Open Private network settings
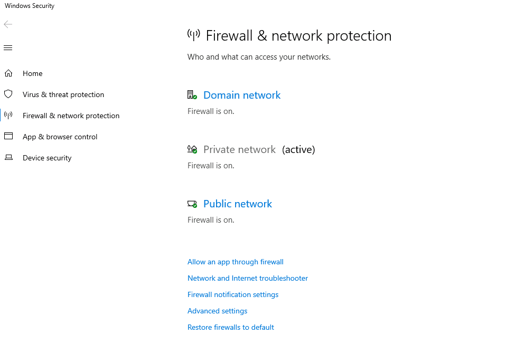Image resolution: width=506 pixels, height=344 pixels. coord(239,149)
